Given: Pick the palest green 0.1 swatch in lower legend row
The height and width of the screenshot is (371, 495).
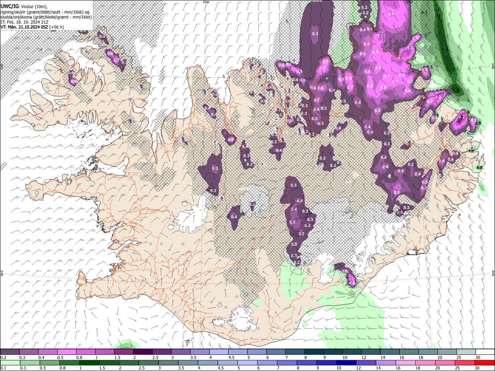Looking at the screenshot, I should coord(10,362).
